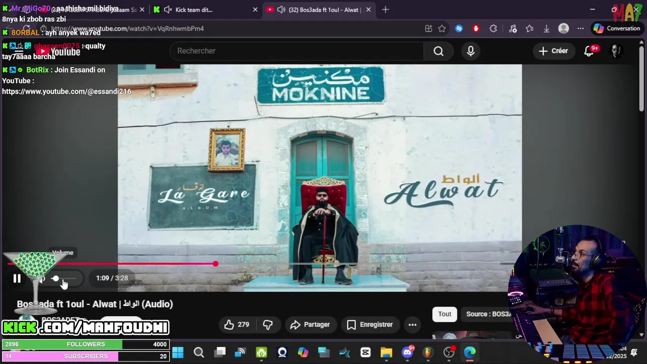647x364 pixels.
Task: Open Windows taskbar search
Action: click(199, 352)
